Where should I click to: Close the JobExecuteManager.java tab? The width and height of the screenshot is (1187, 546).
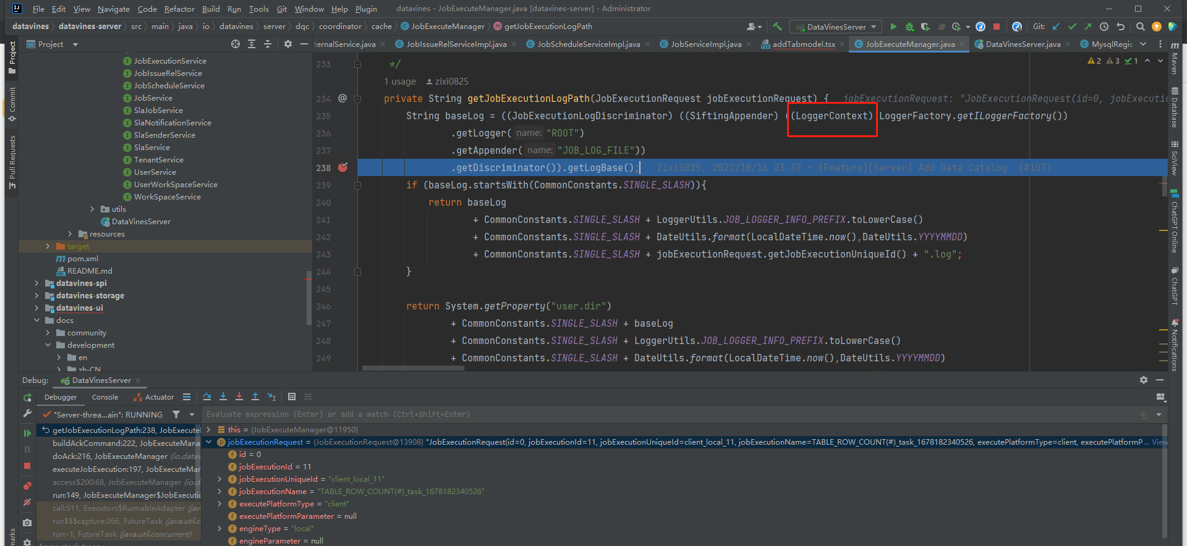(962, 44)
